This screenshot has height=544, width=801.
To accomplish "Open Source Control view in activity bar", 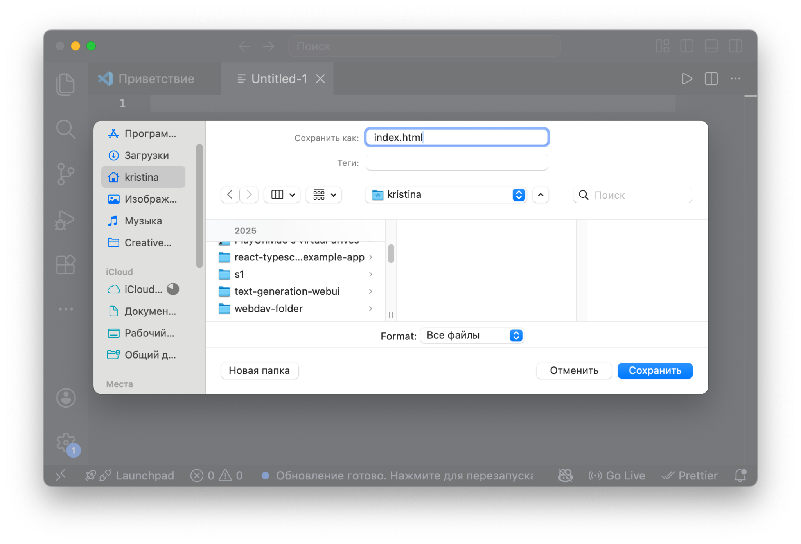I will (x=65, y=174).
